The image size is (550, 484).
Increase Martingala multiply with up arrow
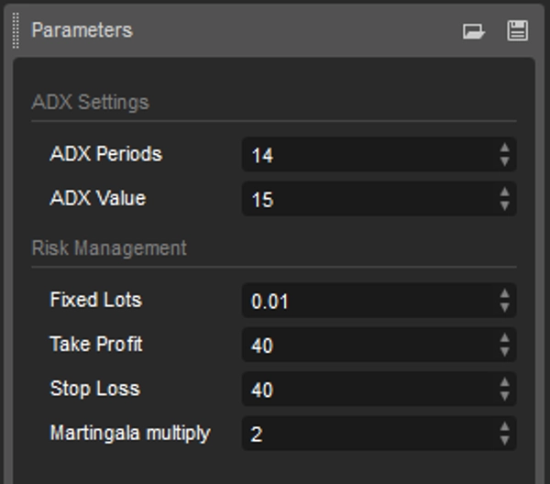tap(504, 426)
